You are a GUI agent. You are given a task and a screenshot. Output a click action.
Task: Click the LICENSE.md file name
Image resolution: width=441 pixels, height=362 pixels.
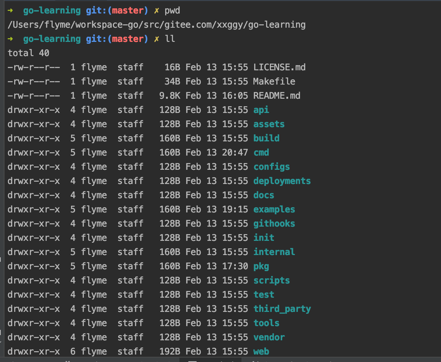tap(279, 67)
